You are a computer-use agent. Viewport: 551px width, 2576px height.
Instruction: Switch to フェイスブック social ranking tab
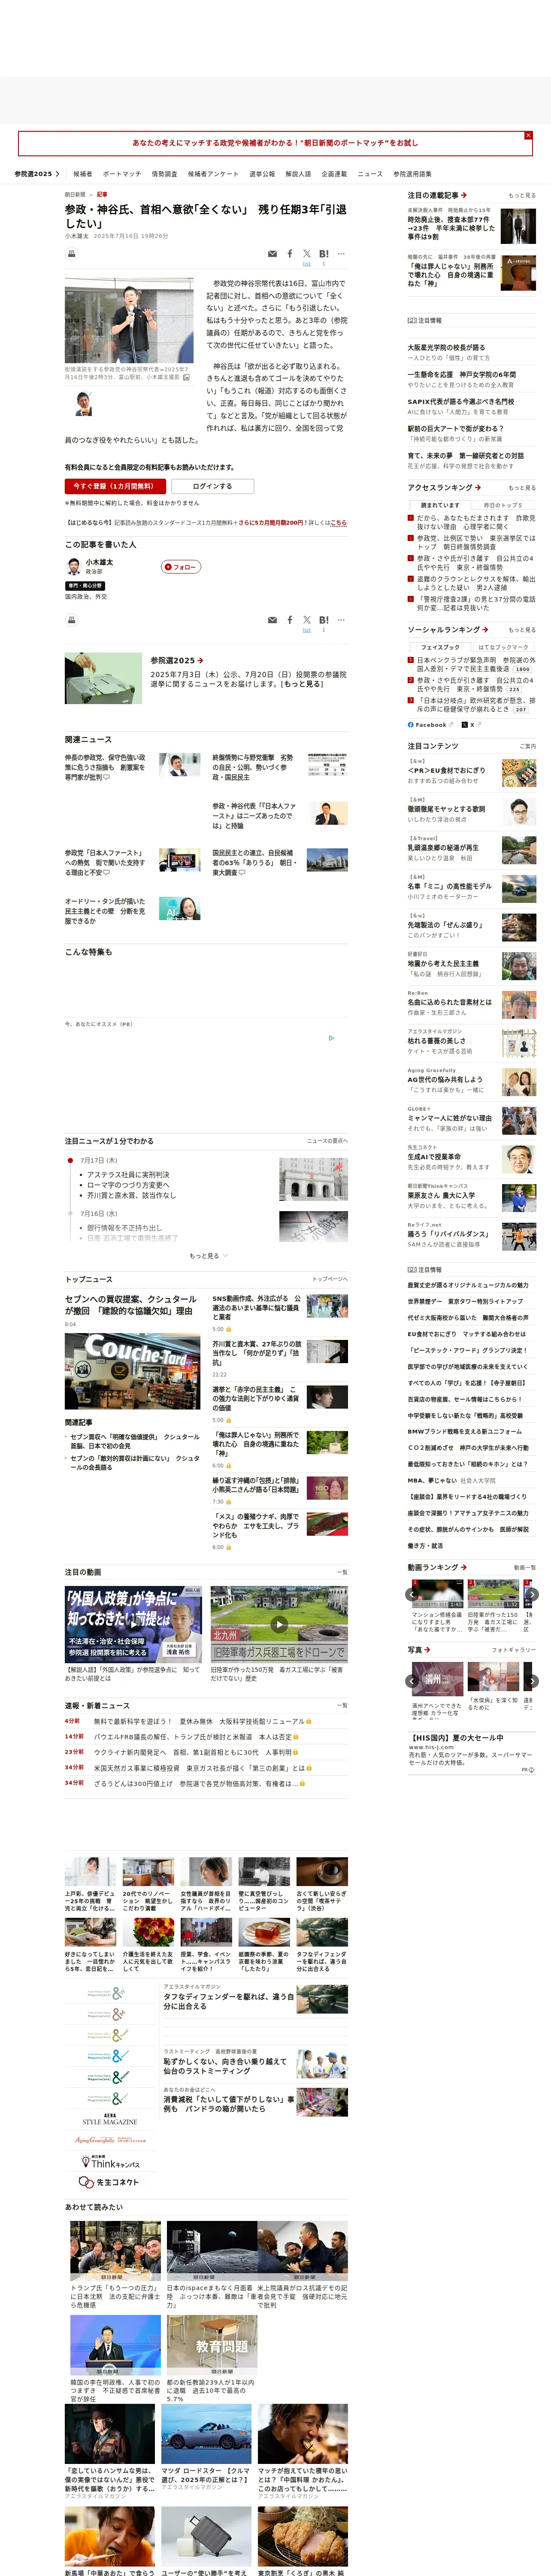440,647
